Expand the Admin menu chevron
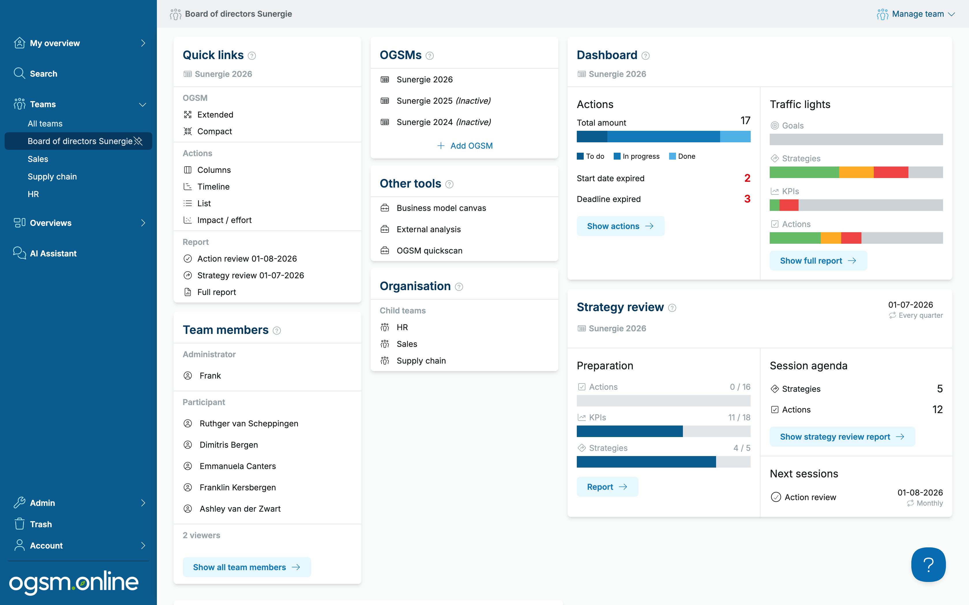The height and width of the screenshot is (605, 969). [143, 502]
